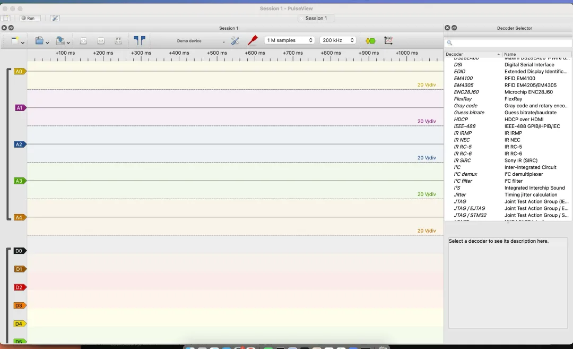
Task: Select the DSI decoder row
Action: coord(508,65)
